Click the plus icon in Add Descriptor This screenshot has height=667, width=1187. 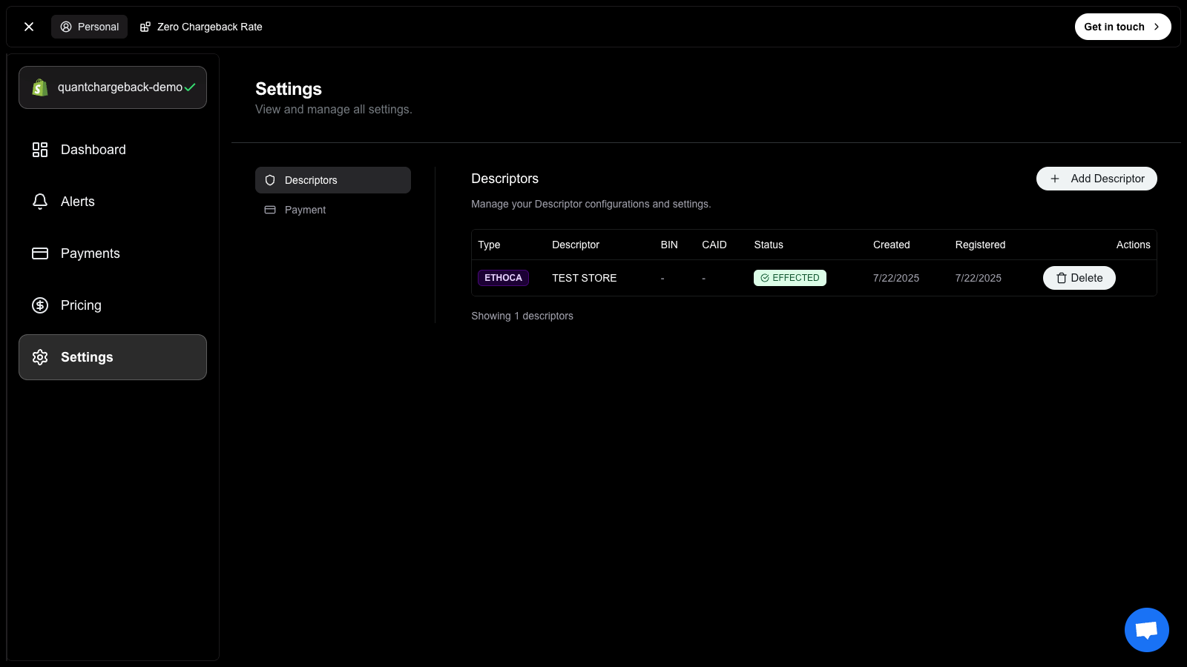coord(1055,179)
